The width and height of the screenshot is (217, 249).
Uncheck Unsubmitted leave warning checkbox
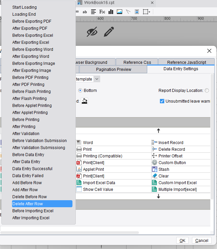(162, 101)
